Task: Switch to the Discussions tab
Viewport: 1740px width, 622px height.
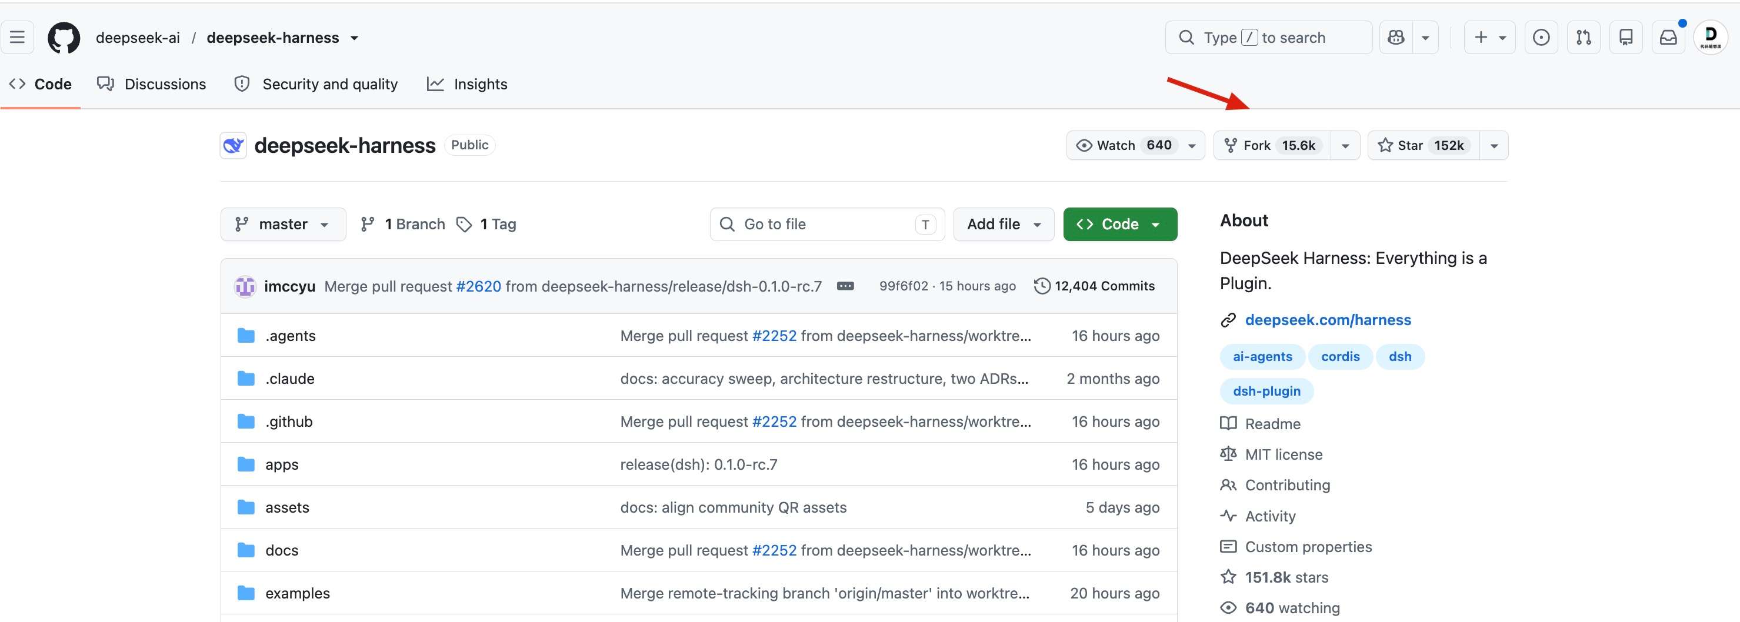Action: [151, 83]
